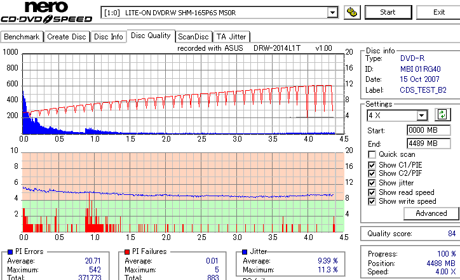Disable Show jitter checkbox
Viewport: 460px width, 280px height.
pyautogui.click(x=372, y=183)
